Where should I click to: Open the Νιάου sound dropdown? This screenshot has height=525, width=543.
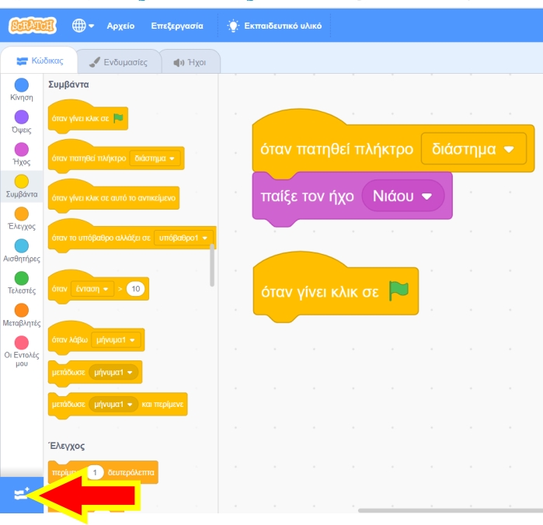pyautogui.click(x=402, y=196)
